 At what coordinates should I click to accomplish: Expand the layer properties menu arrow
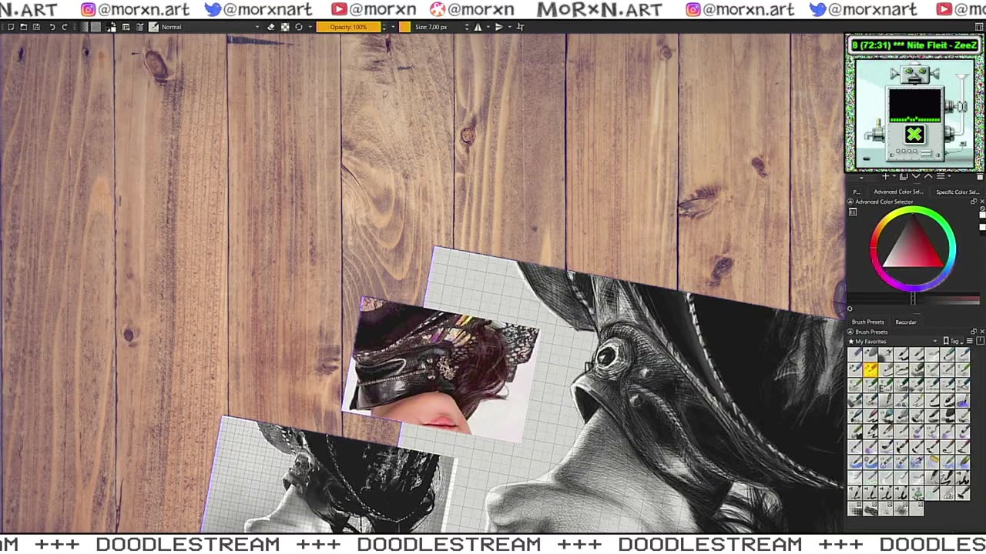[x=949, y=176]
